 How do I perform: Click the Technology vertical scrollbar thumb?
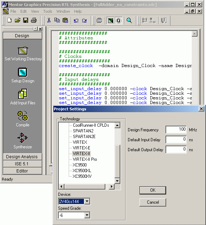pos(117,161)
